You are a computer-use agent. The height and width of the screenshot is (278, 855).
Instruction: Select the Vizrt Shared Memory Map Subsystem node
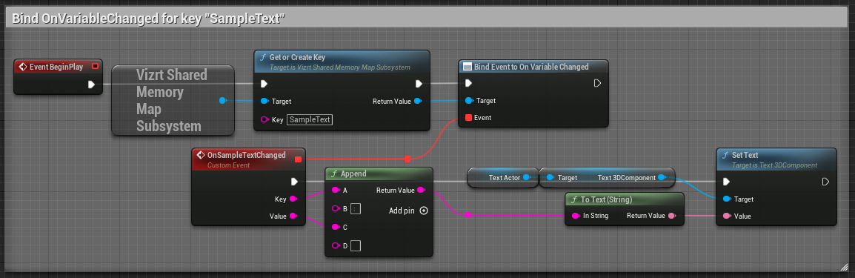click(x=173, y=100)
